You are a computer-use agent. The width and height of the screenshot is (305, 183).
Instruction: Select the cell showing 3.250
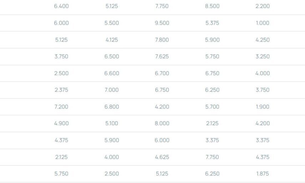[x=263, y=56]
